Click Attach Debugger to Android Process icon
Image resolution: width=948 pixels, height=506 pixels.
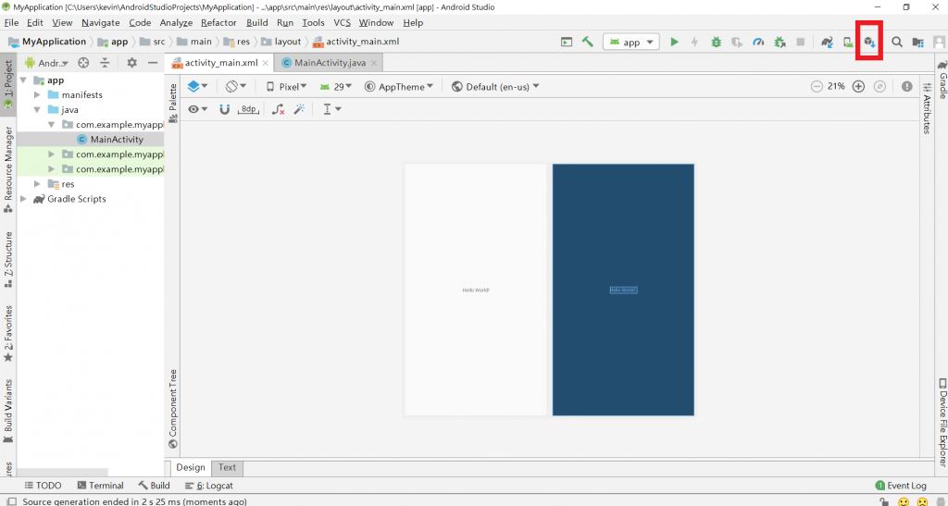(x=780, y=42)
